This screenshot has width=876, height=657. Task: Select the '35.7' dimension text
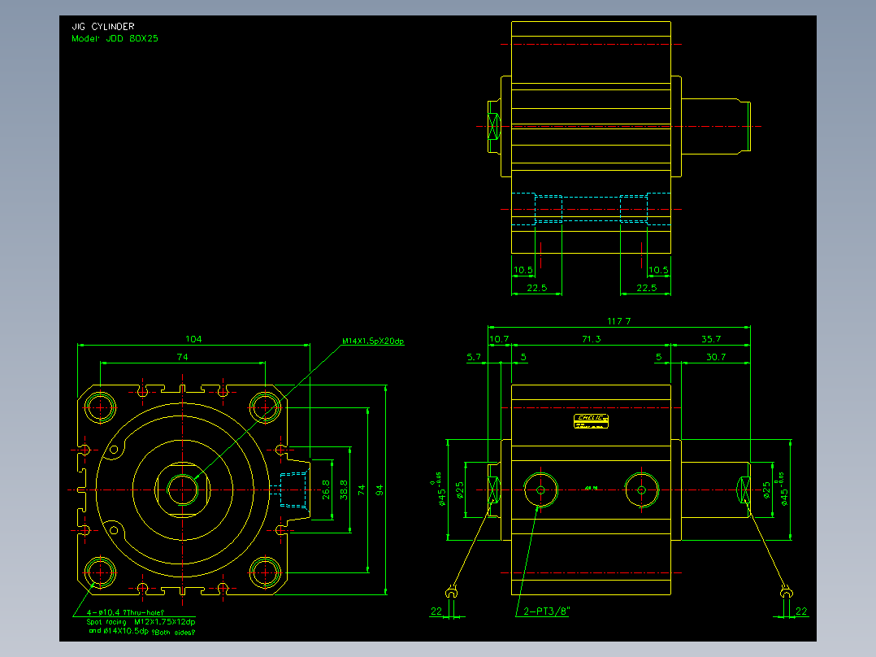pos(710,339)
